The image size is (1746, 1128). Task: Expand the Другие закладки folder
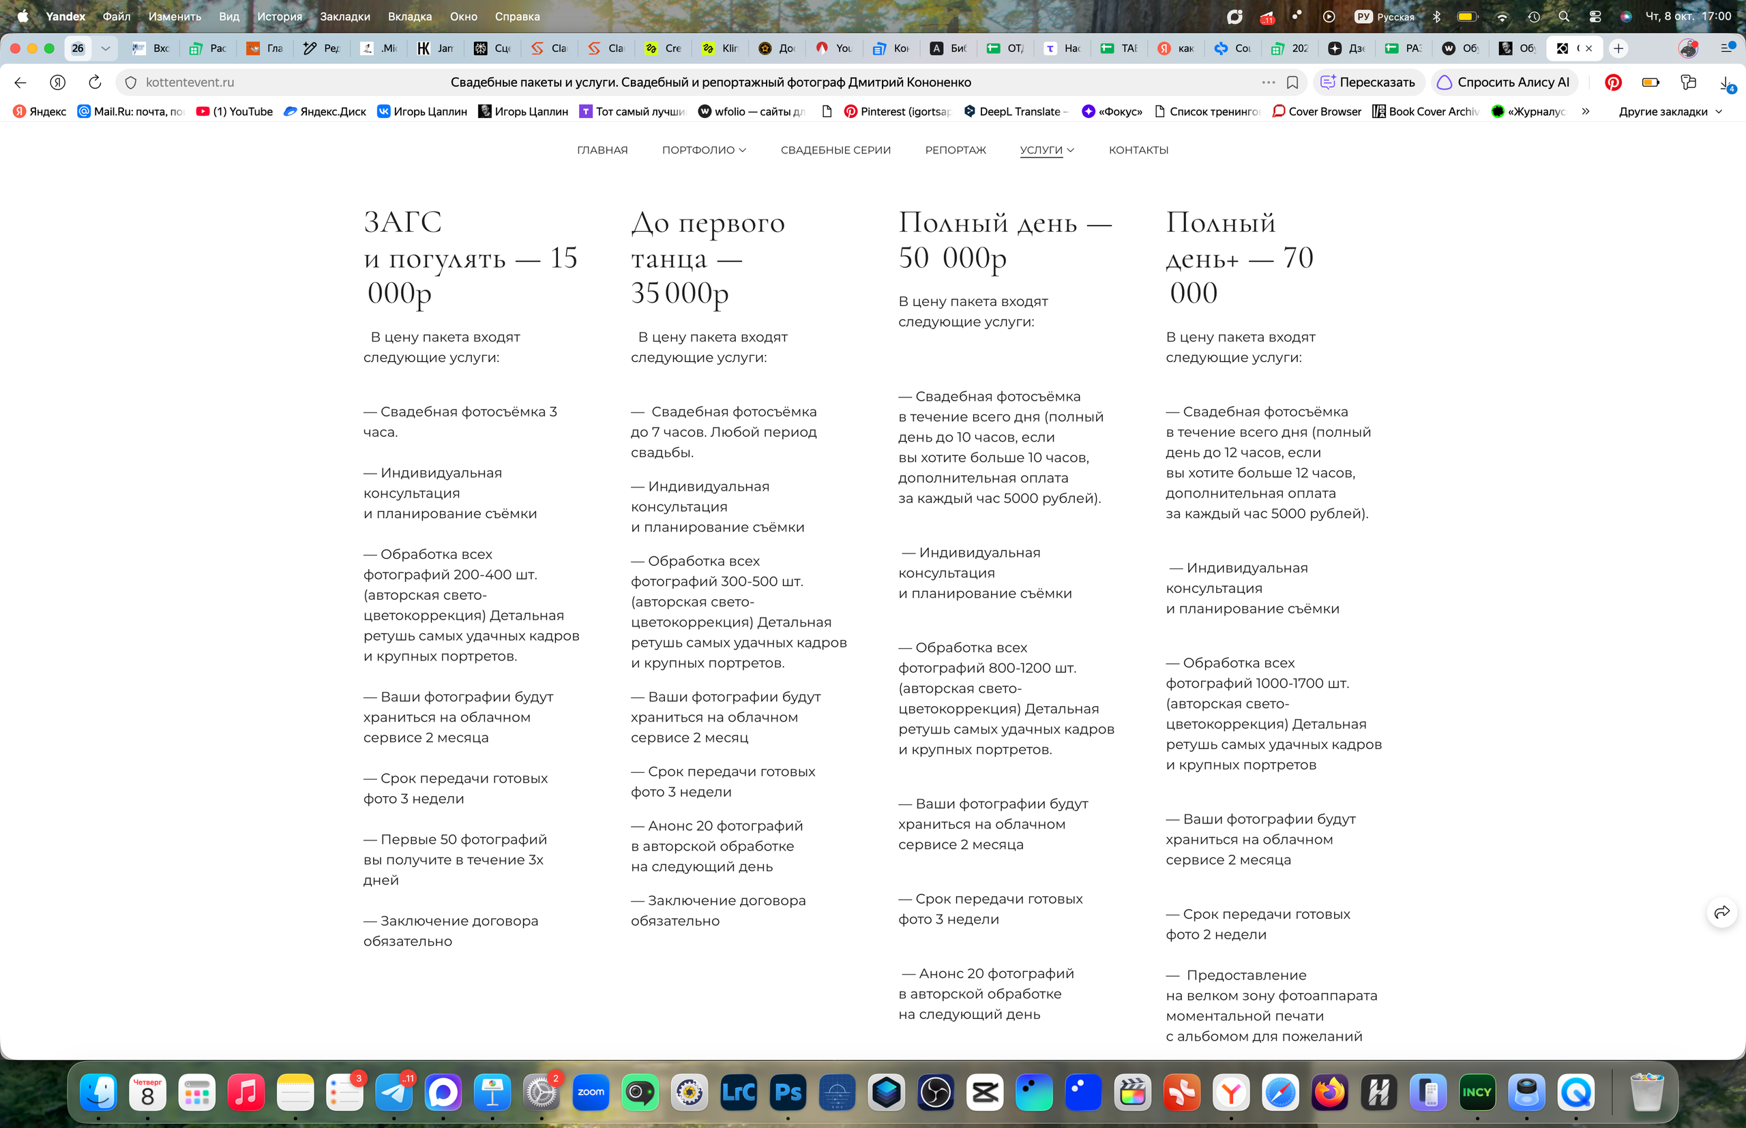1670,111
